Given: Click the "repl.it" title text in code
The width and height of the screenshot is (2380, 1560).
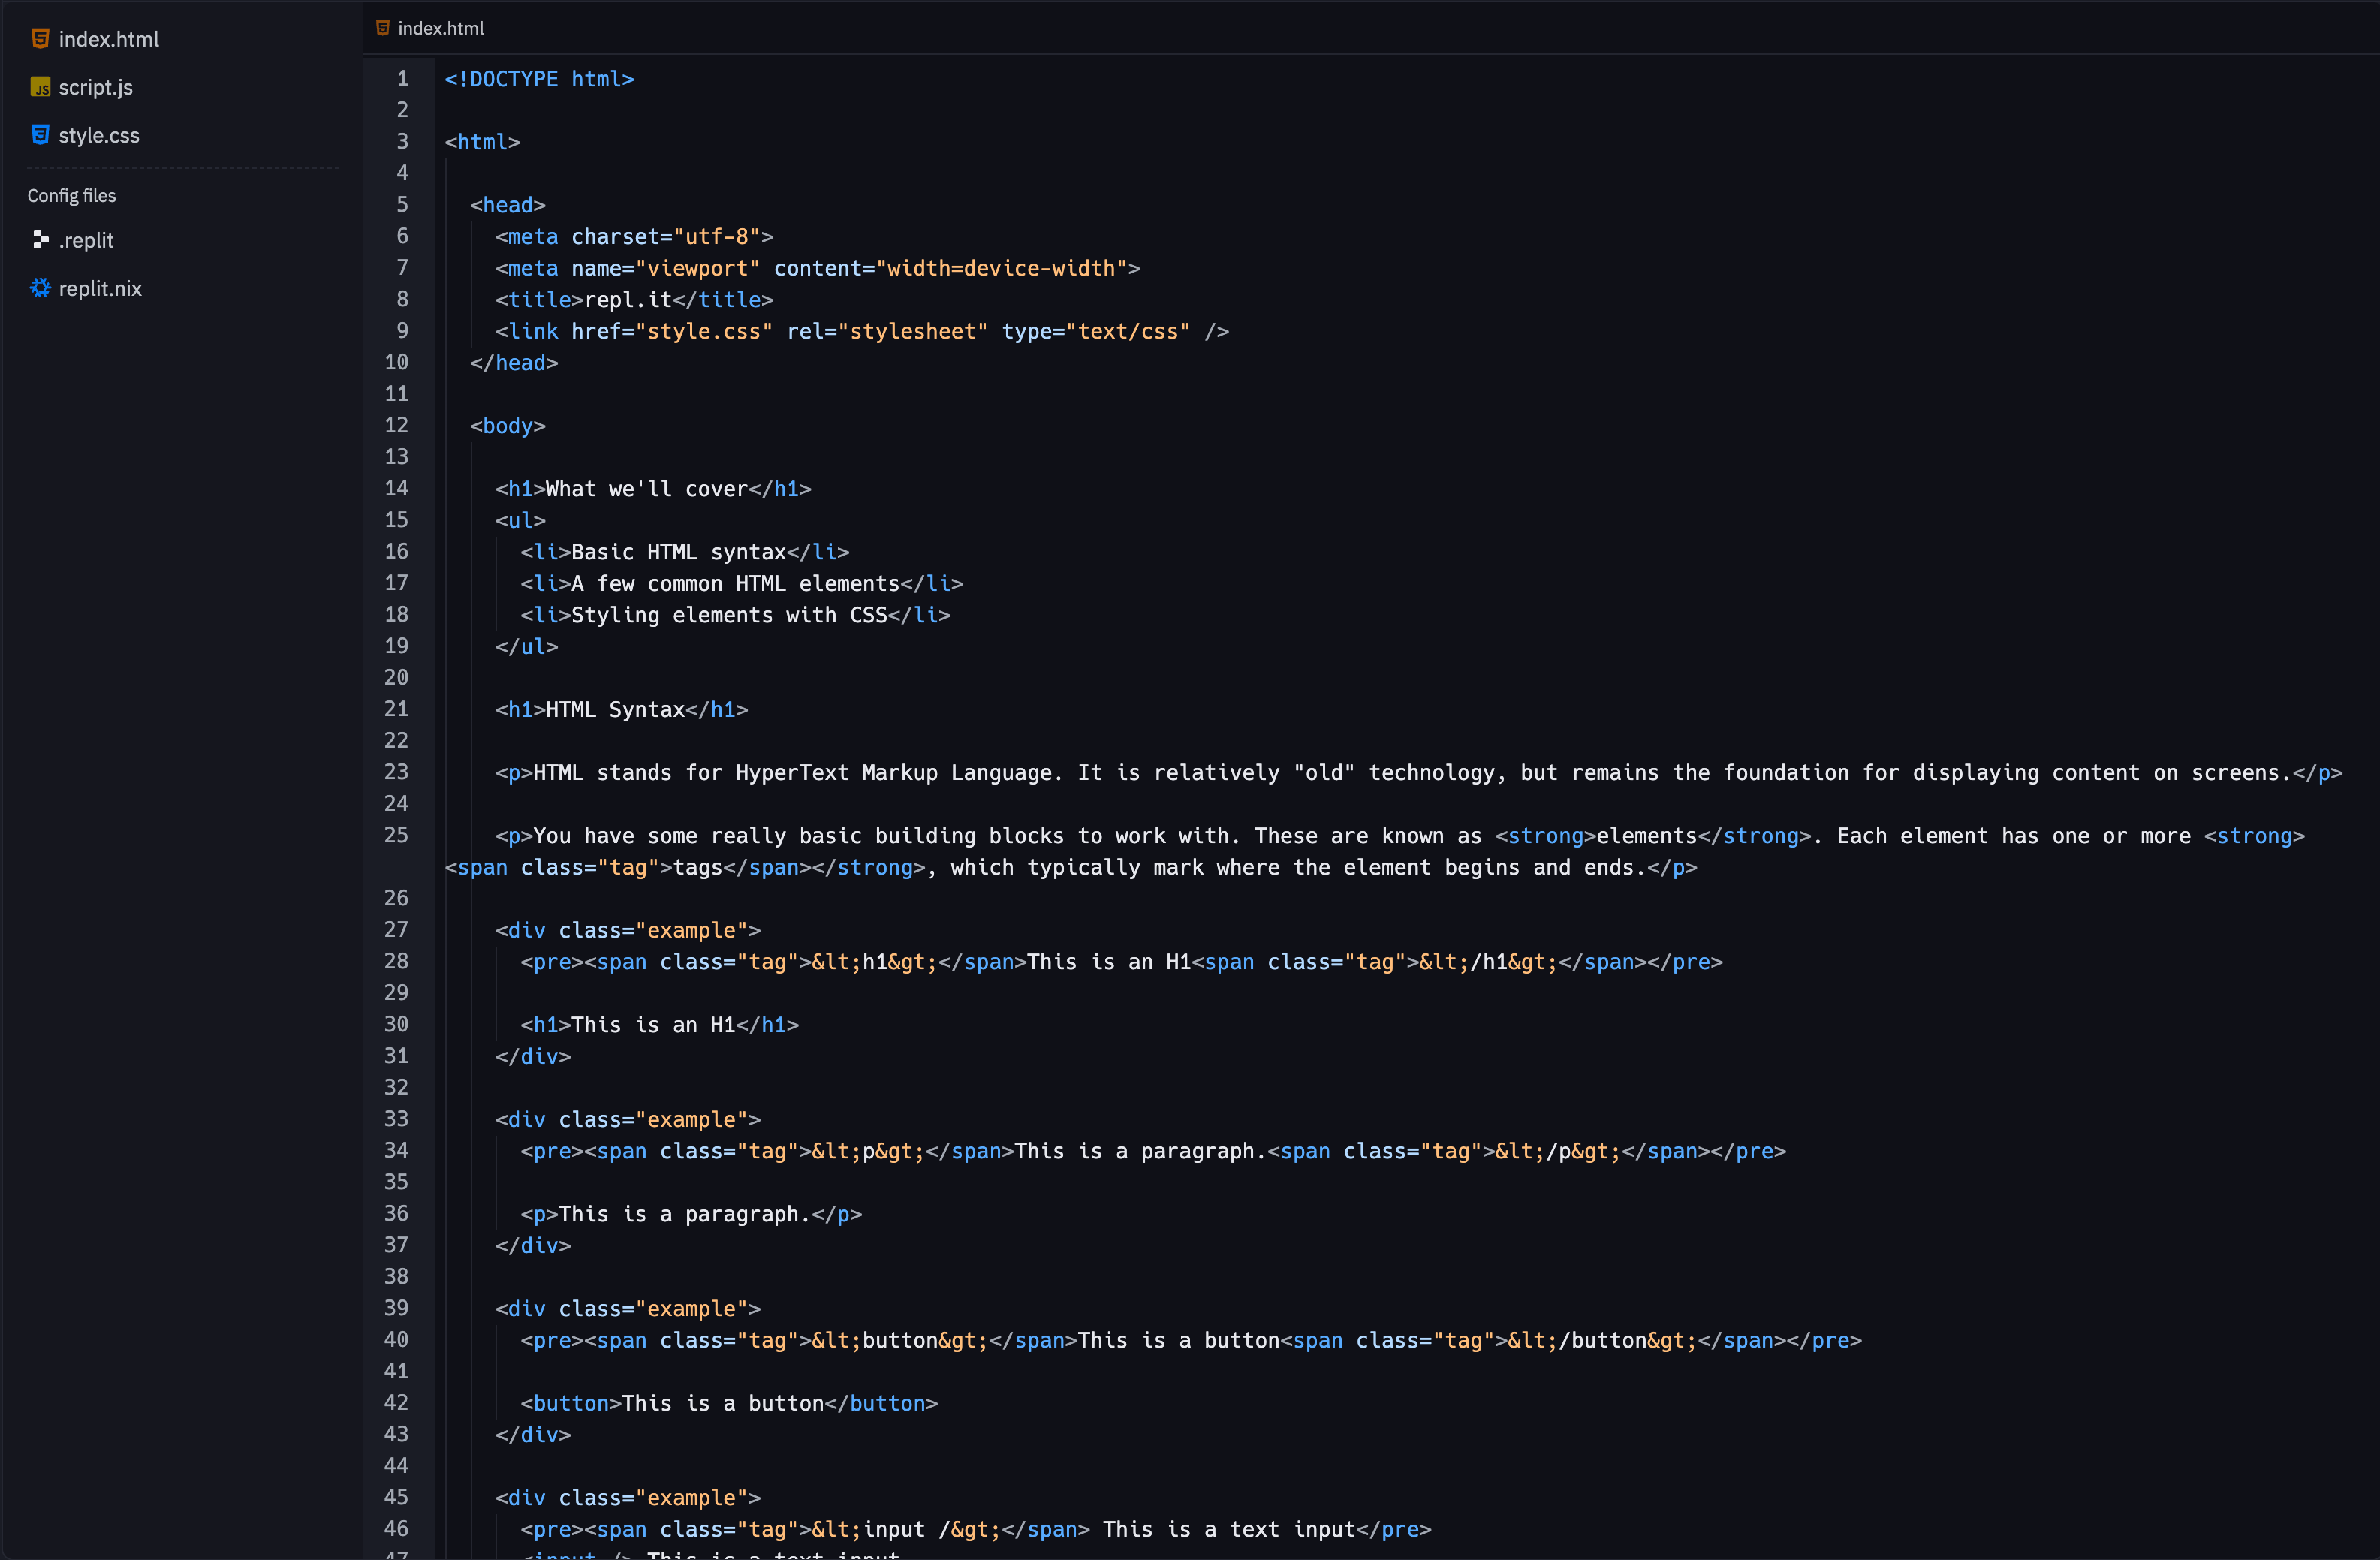Looking at the screenshot, I should coord(628,300).
